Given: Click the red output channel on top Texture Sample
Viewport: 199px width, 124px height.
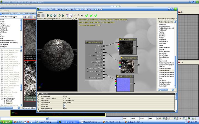Looking at the screenshot, I should 118,44.
